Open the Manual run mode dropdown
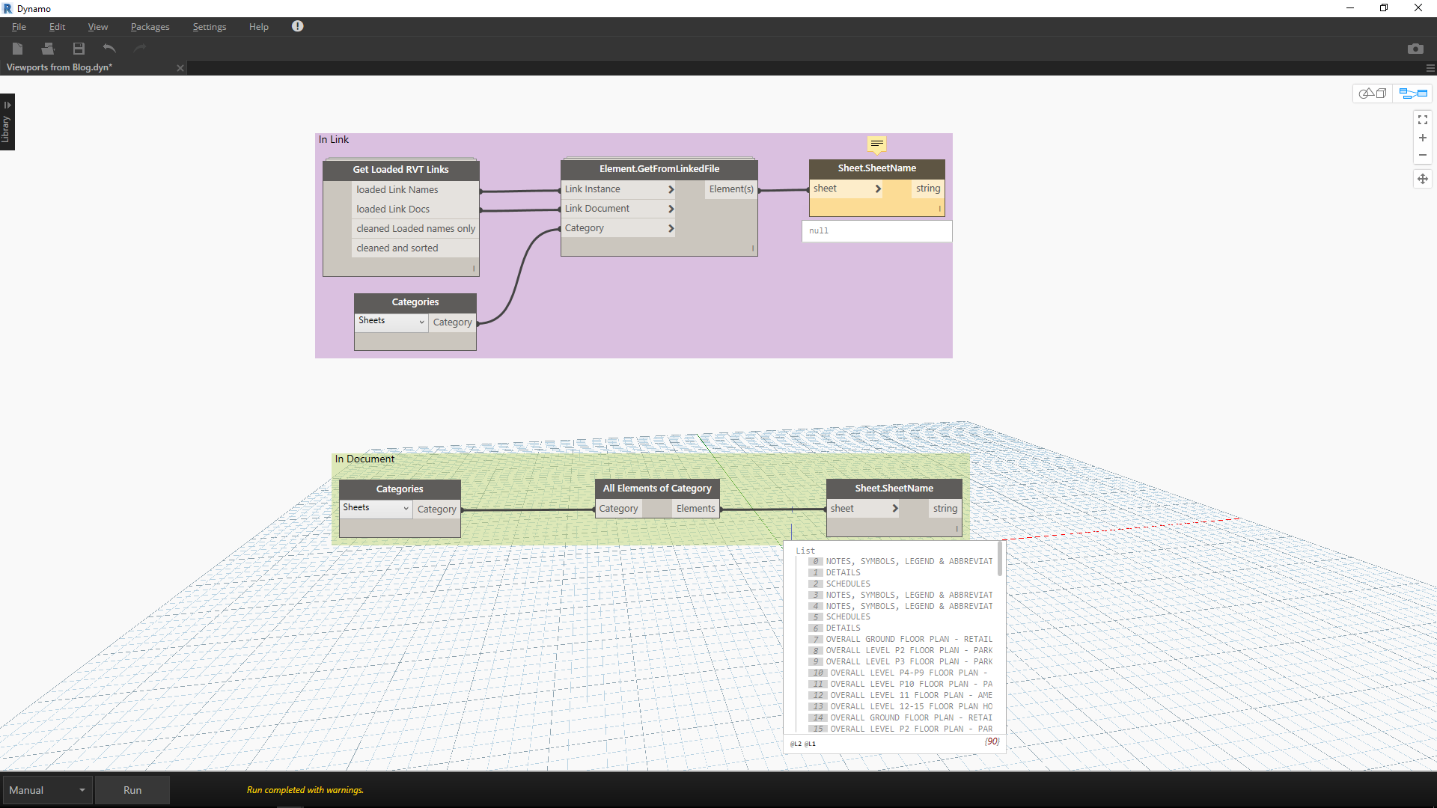 click(48, 790)
